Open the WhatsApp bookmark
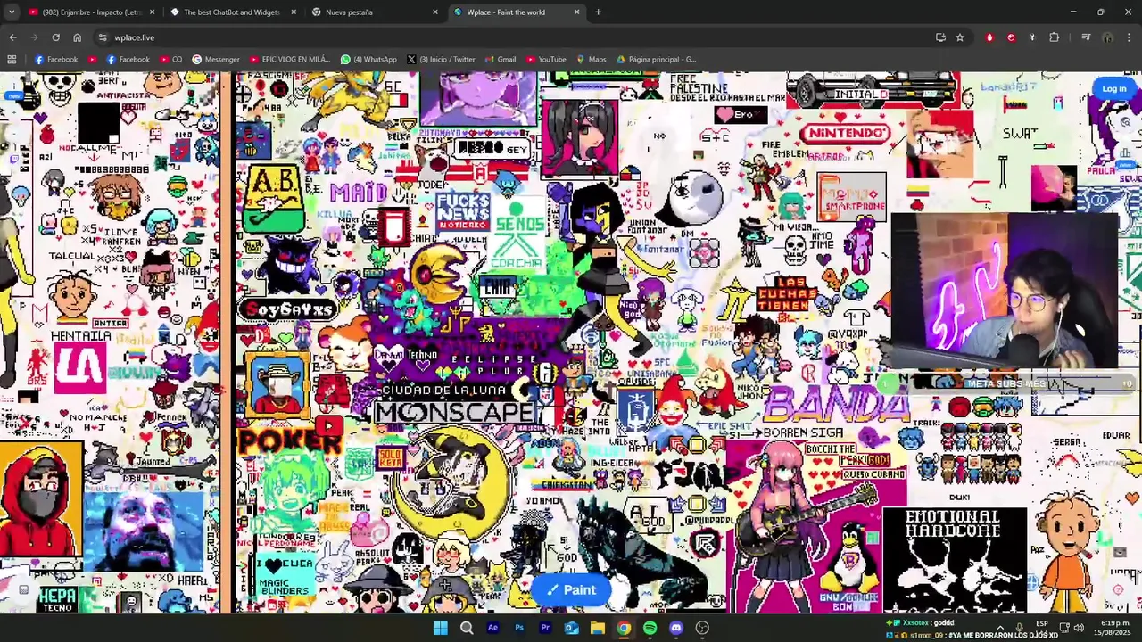This screenshot has height=642, width=1142. [368, 60]
